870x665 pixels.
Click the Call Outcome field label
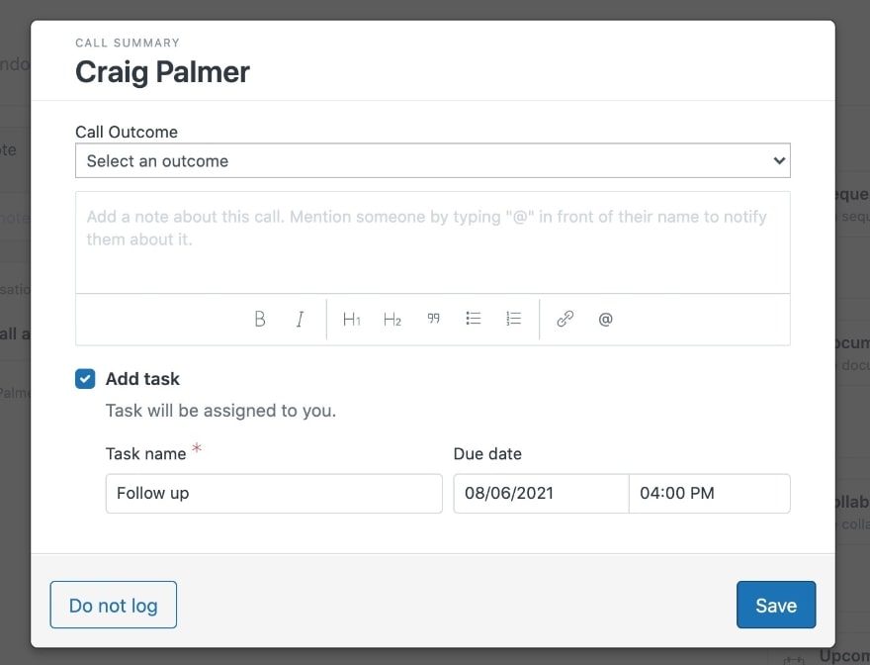(x=127, y=132)
